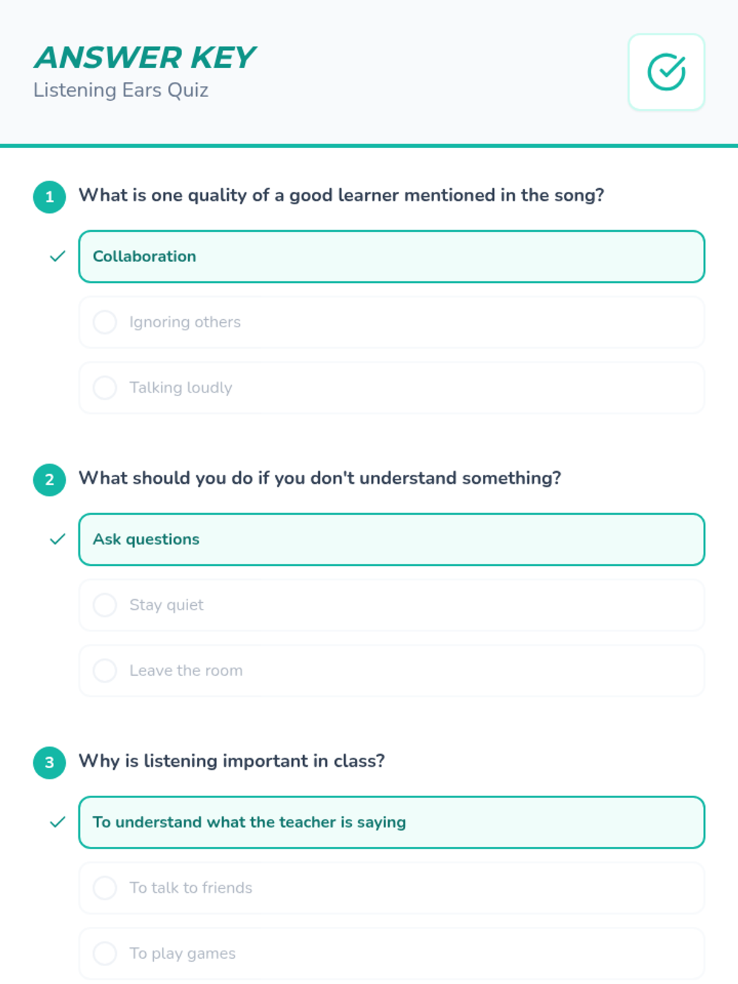Select the Stay quiet radio button
738x984 pixels.
[x=105, y=605]
